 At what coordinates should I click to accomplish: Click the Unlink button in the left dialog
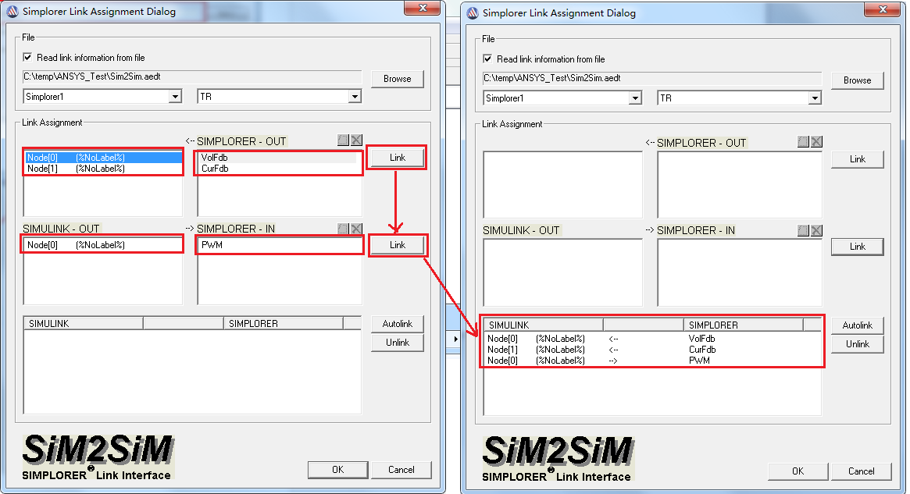[397, 342]
